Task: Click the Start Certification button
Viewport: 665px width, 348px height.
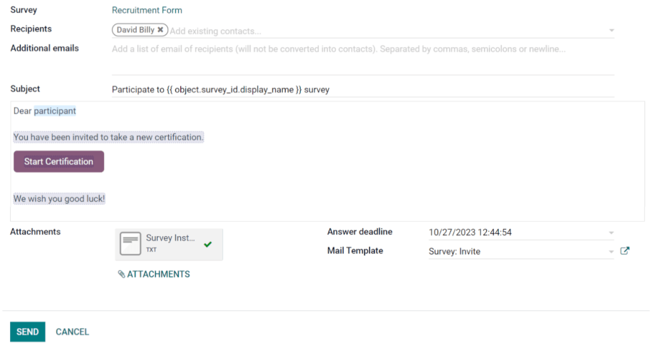Action: tap(58, 161)
